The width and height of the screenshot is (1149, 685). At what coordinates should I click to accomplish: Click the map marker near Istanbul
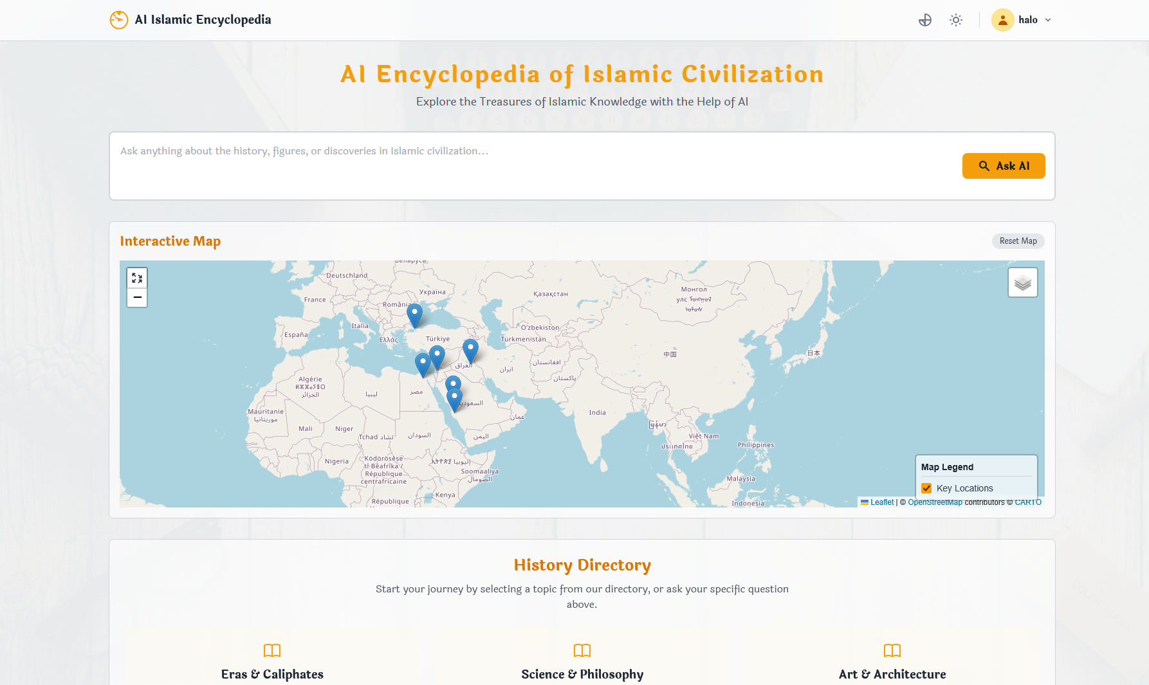[415, 315]
